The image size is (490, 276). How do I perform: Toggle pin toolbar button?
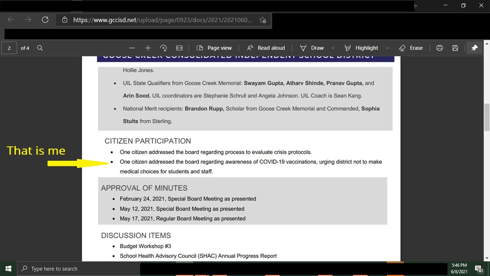pos(474,48)
